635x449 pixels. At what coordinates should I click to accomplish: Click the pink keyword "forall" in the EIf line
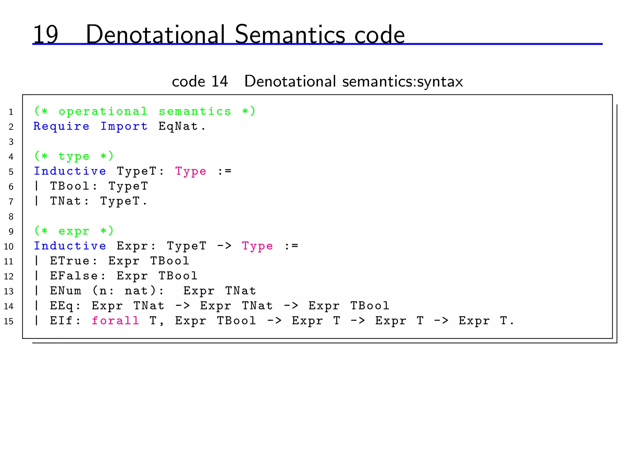pyautogui.click(x=115, y=320)
